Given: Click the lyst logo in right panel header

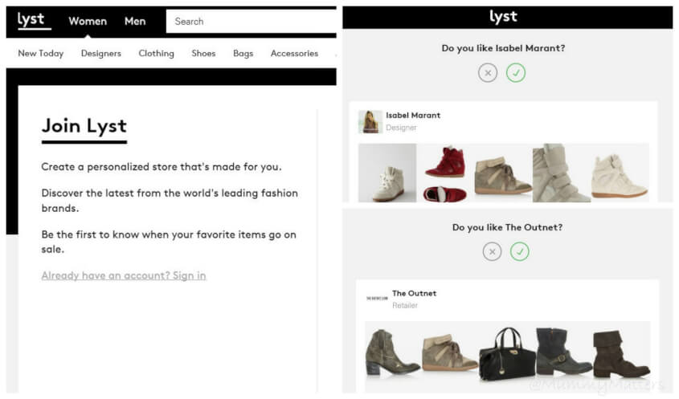Looking at the screenshot, I should [x=503, y=17].
